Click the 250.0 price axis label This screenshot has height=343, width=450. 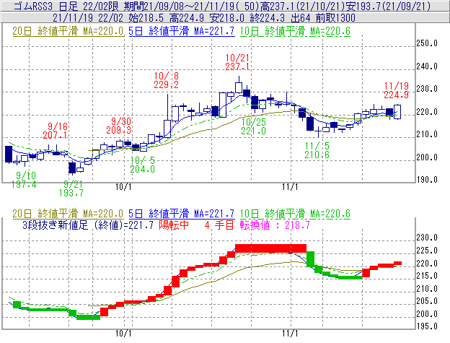[x=427, y=43]
